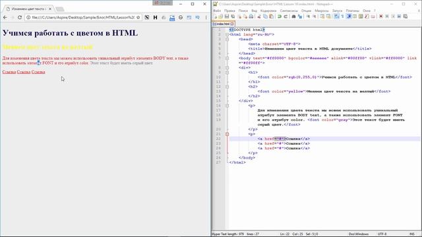Click the Save All toolbar icon
This screenshot has height=237, width=422.
tap(233, 16)
